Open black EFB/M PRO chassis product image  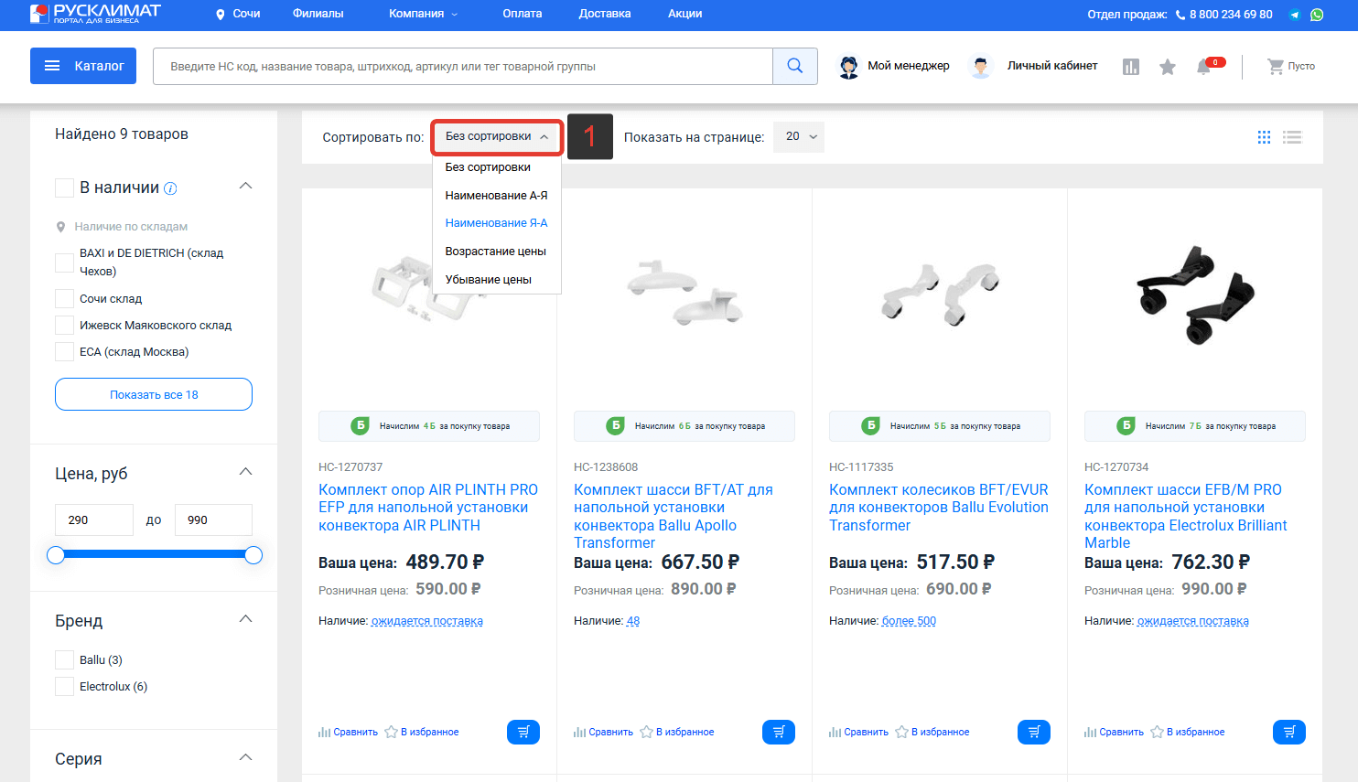(x=1195, y=295)
